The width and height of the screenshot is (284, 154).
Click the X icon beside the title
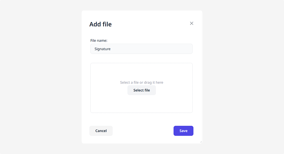pos(191,23)
